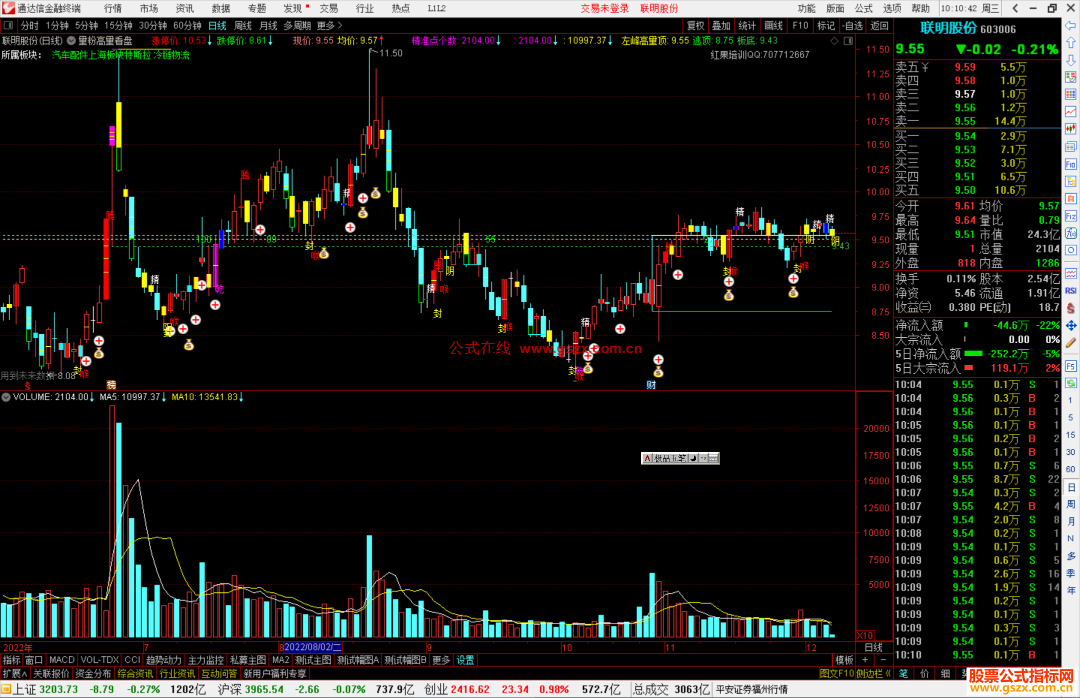Click the 画线 drawing button
1080x698 pixels.
(773, 26)
